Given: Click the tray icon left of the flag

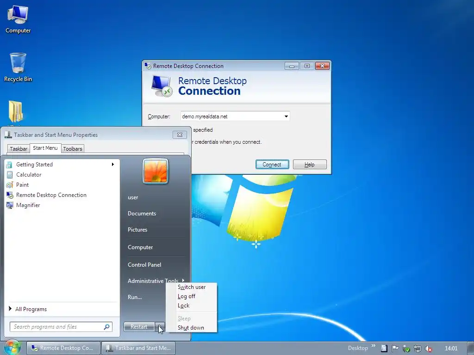Looking at the screenshot, I should click(384, 349).
